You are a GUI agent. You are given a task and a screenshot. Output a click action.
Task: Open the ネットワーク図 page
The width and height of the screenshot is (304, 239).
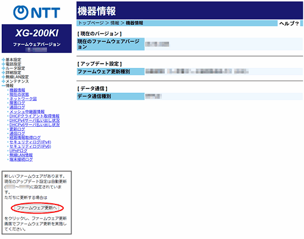click(23, 99)
